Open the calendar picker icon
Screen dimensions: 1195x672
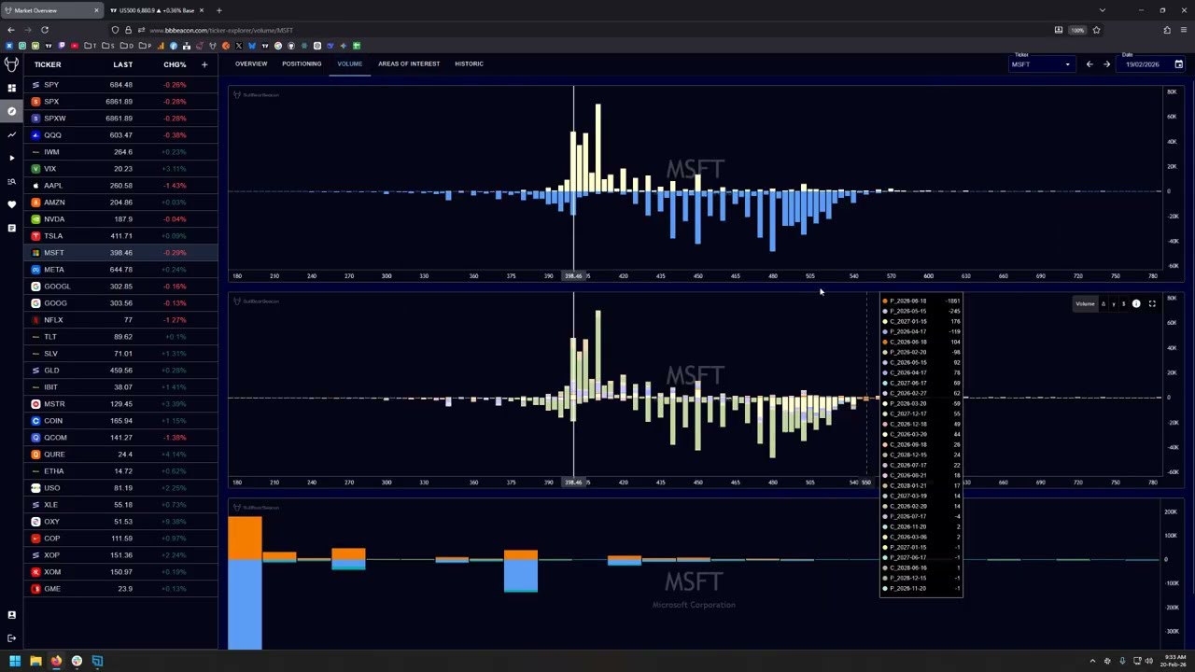coord(1178,64)
